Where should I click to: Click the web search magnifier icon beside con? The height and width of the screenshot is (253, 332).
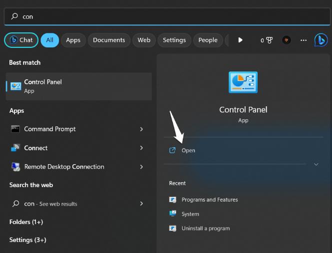tap(15, 204)
